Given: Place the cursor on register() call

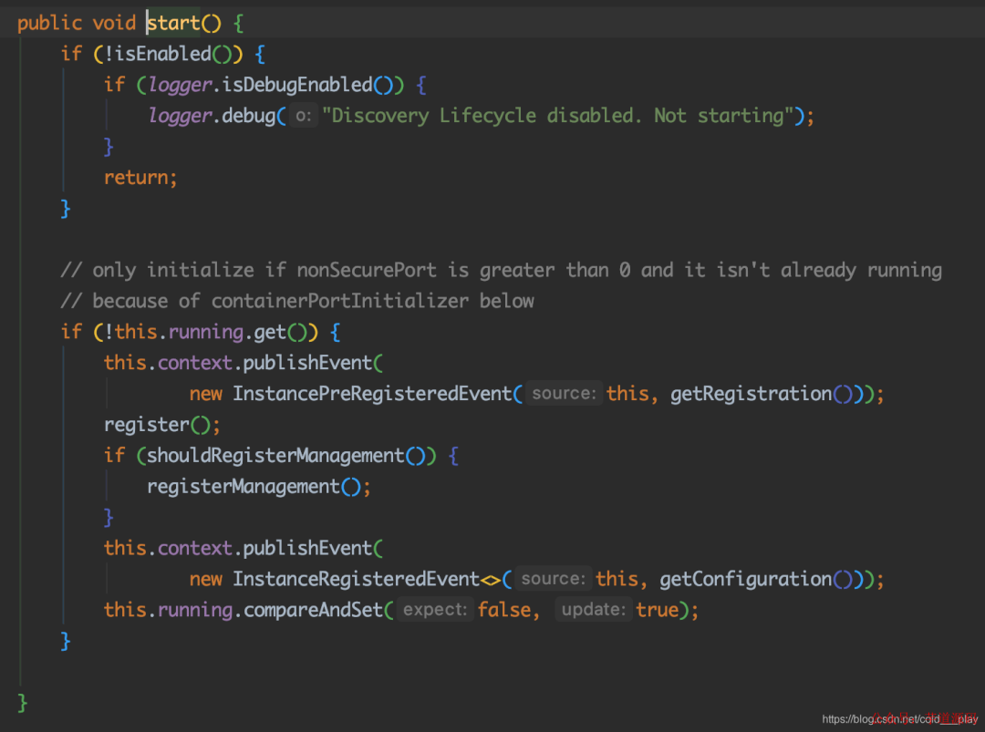Looking at the screenshot, I should pyautogui.click(x=146, y=424).
